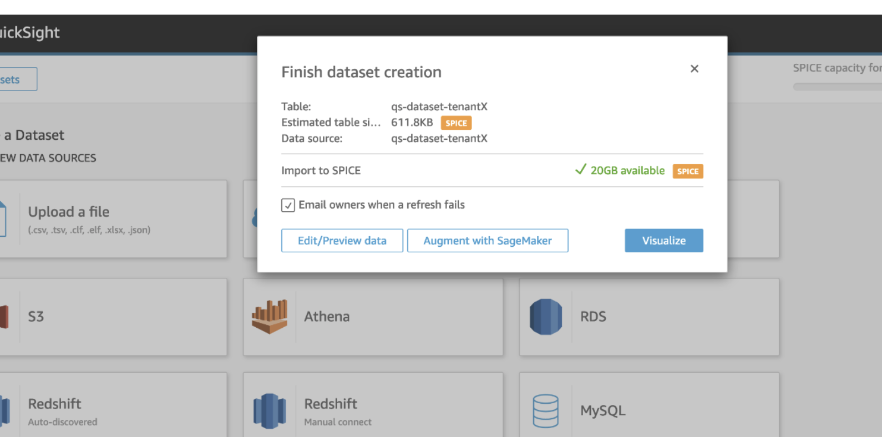The width and height of the screenshot is (882, 437).
Task: Click the SPICE capacity progress bar
Action: (x=837, y=87)
